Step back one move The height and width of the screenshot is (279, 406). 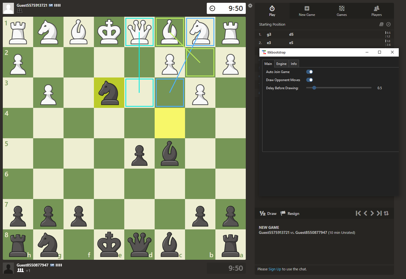[365, 213]
